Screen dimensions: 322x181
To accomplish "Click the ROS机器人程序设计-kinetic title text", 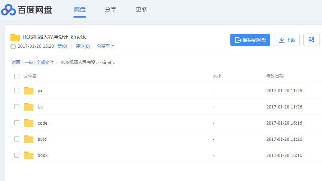I will pyautogui.click(x=55, y=37).
